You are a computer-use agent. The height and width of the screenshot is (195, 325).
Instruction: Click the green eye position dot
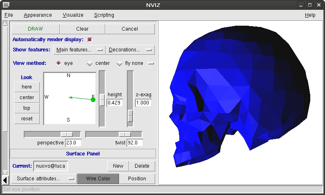click(x=93, y=100)
